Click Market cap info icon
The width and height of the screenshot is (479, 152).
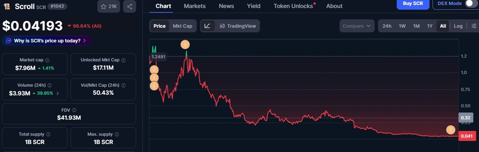pos(47,60)
